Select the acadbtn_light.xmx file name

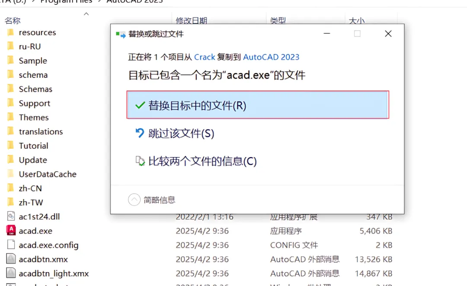pyautogui.click(x=54, y=273)
